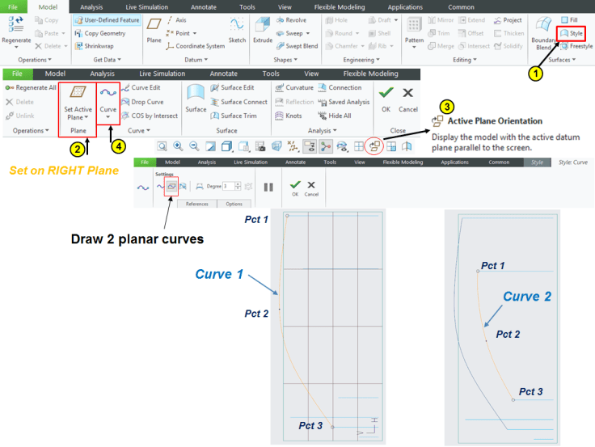Click the Set Active Plane button

pyautogui.click(x=78, y=99)
